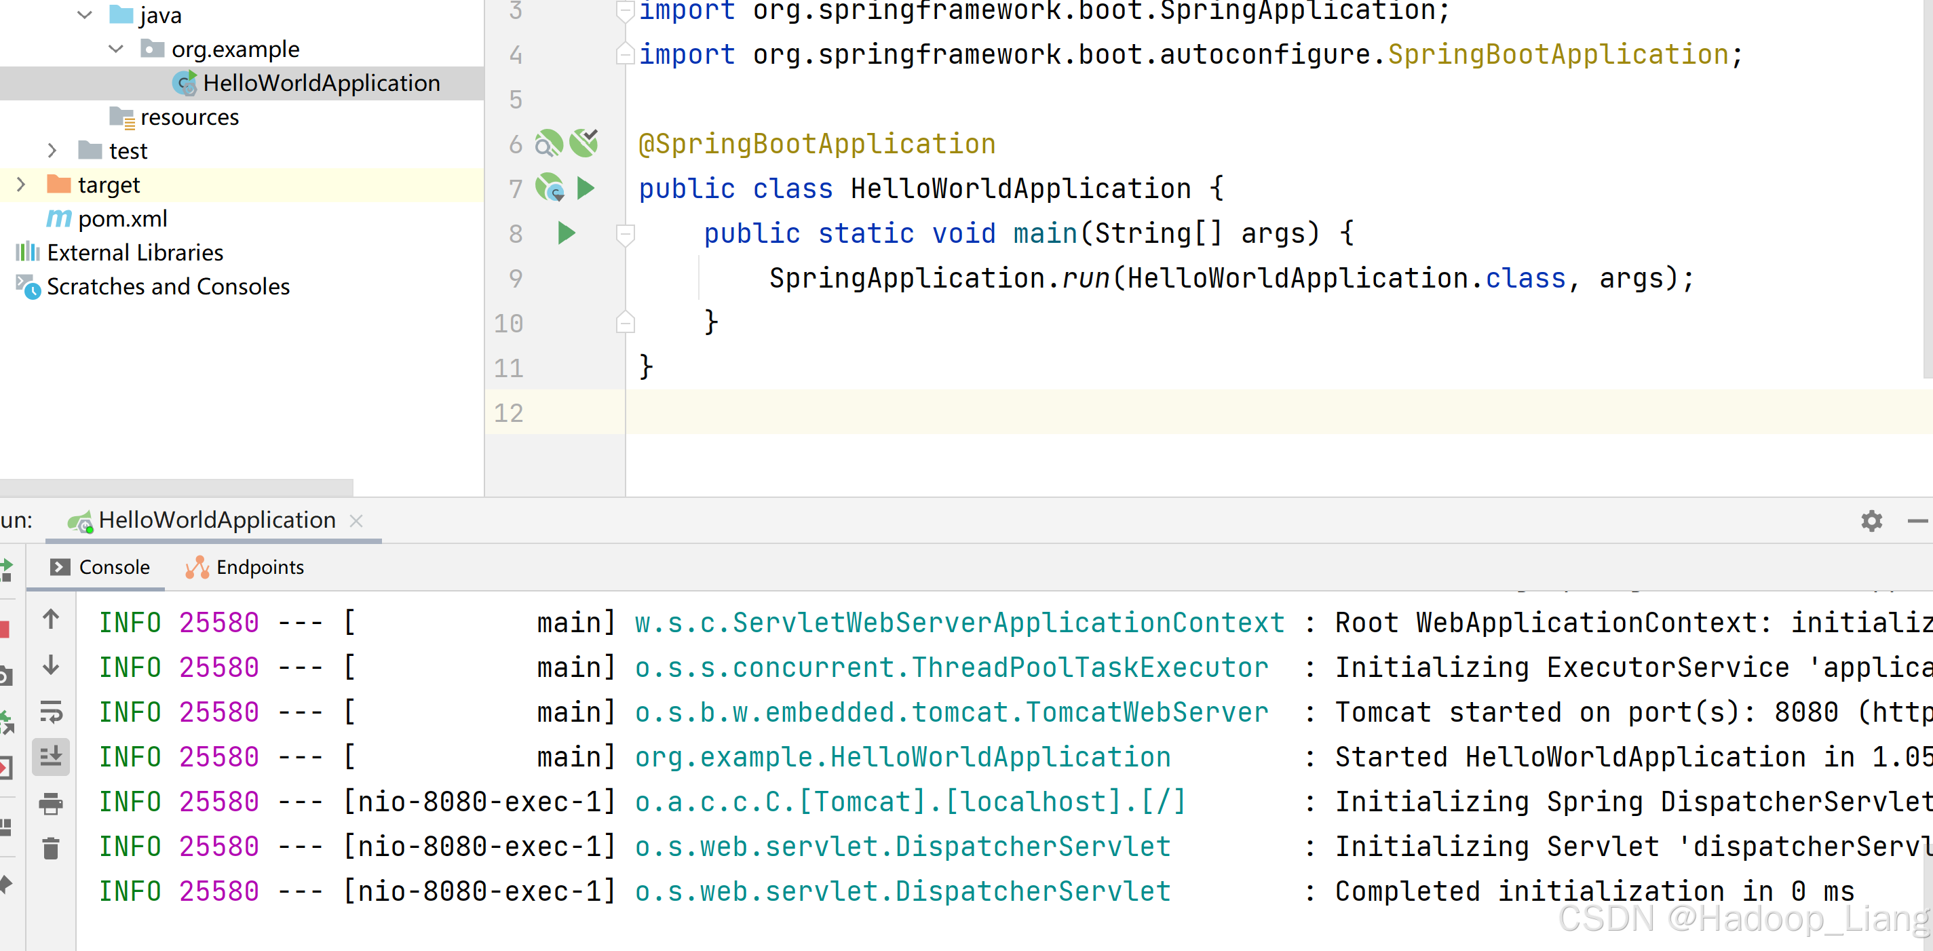Toggle soft-wrap in the console
1933x951 pixels.
click(51, 711)
